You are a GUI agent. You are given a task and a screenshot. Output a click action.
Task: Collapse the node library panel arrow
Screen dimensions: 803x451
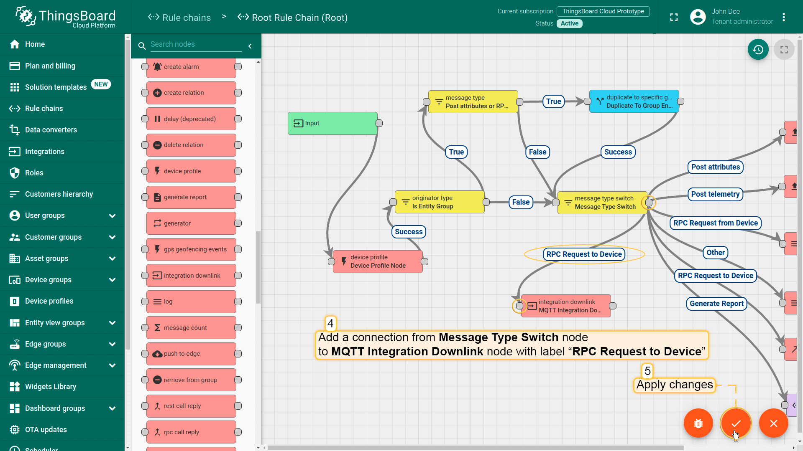250,46
